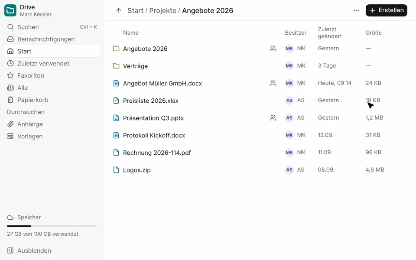Click the shared-people icon on Angebote 2026 row

(x=273, y=49)
